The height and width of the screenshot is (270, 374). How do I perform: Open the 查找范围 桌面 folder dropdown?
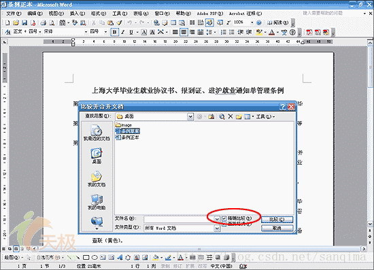tap(190, 116)
